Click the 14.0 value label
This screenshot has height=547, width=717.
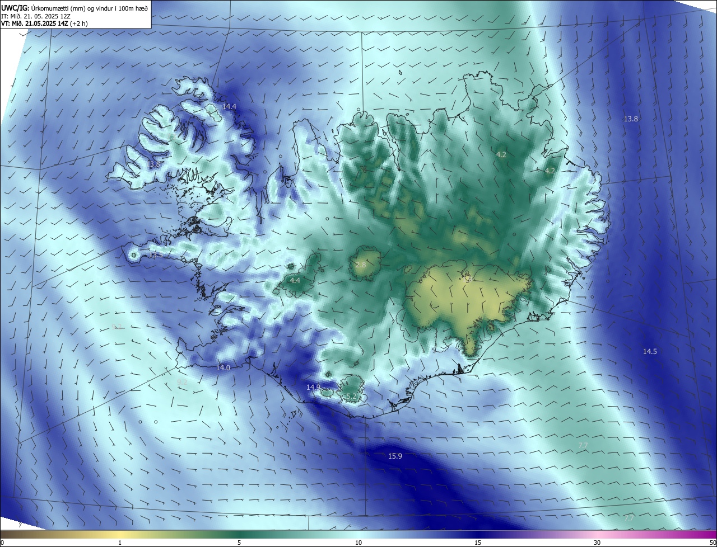click(223, 367)
